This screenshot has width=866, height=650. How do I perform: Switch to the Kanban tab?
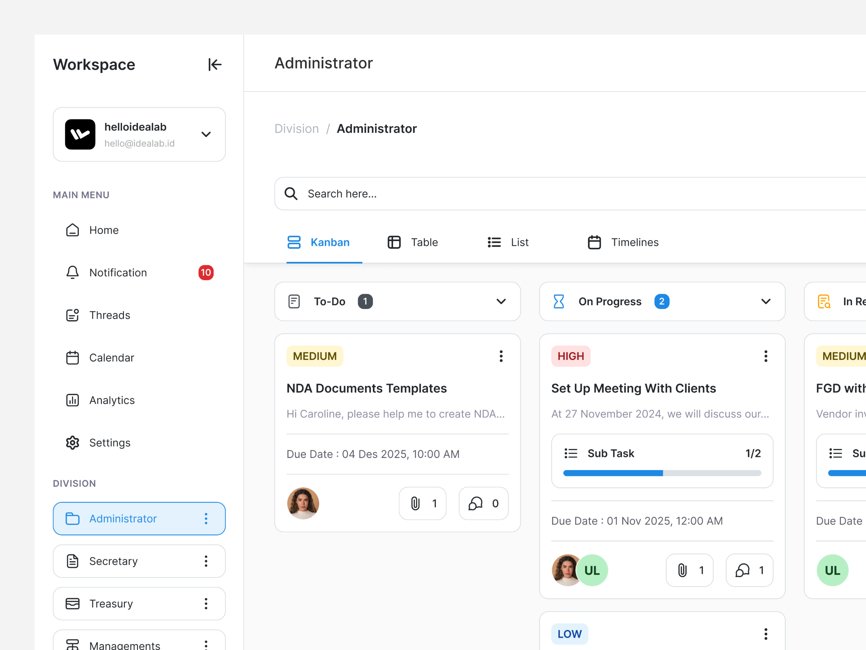coord(324,242)
